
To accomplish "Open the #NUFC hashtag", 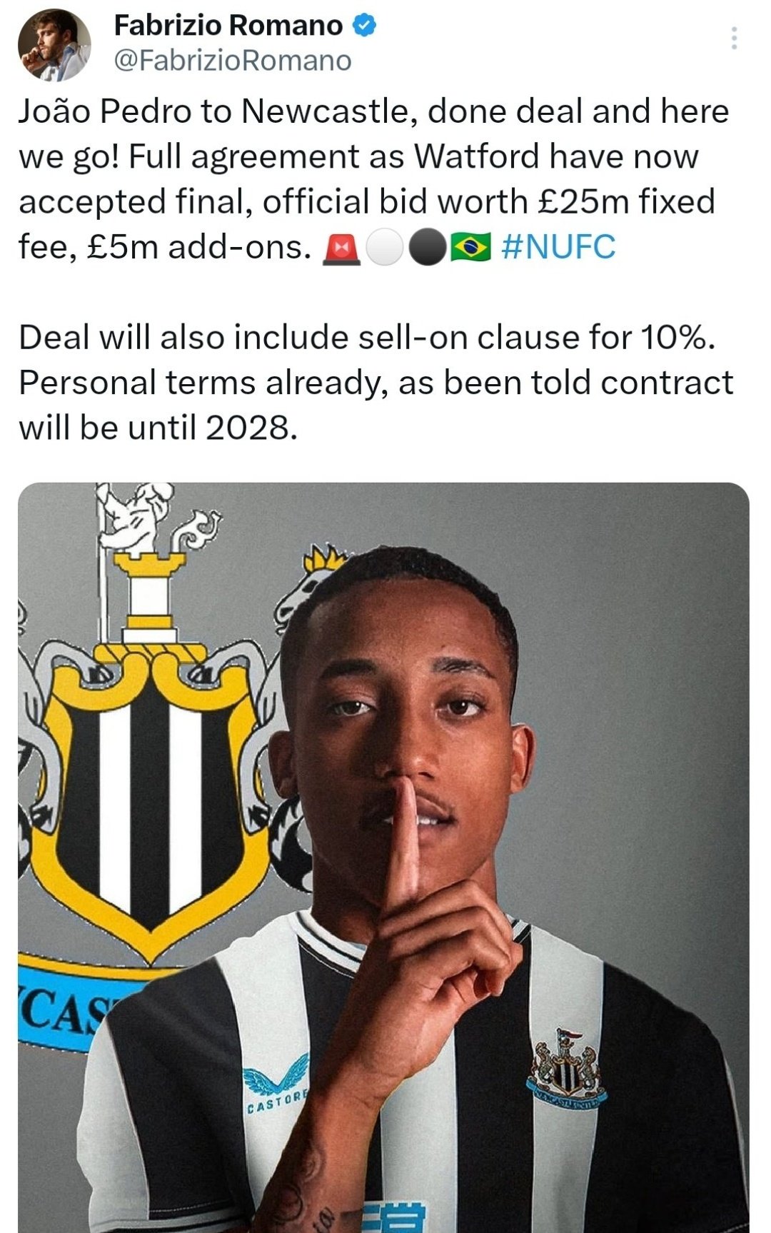I will click(x=558, y=247).
